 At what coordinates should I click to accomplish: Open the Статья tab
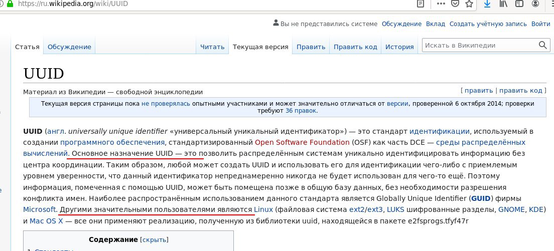tap(27, 47)
